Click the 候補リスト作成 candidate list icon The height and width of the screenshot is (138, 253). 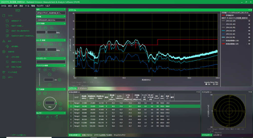point(7,62)
